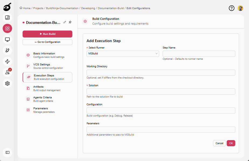Open user management icon with badge
Screen dimensions: 249x161
pos(7,72)
